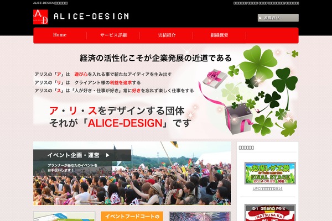Click the red AD logo icon
This screenshot has width=332, height=221.
coord(40,17)
